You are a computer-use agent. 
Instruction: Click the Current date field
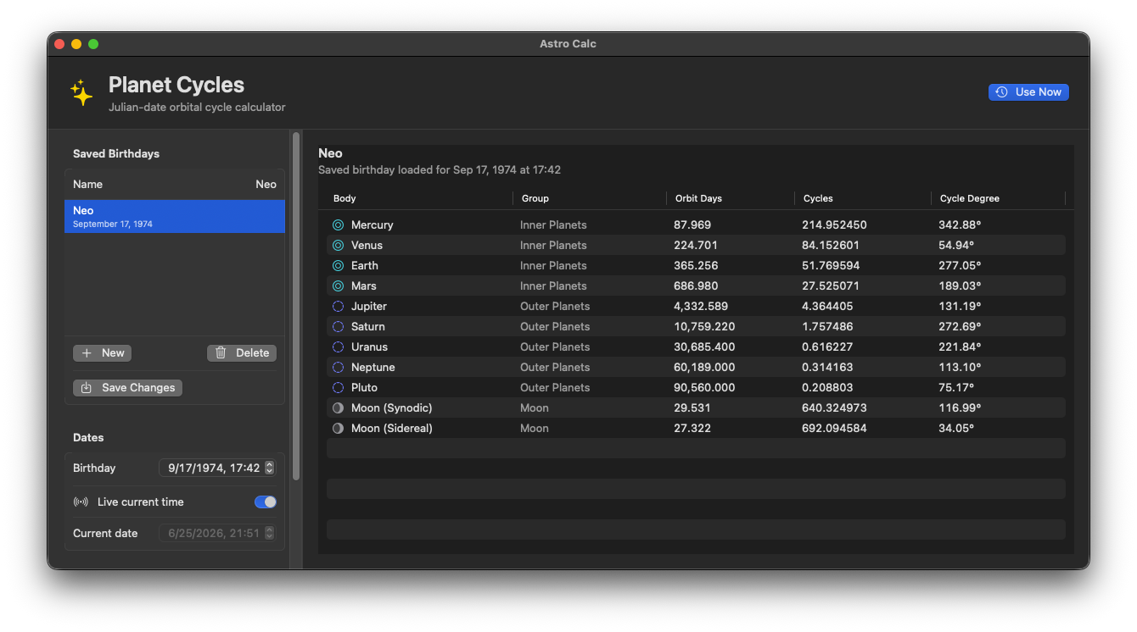[217, 533]
